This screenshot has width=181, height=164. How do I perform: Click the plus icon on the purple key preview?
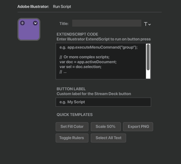[22, 23]
